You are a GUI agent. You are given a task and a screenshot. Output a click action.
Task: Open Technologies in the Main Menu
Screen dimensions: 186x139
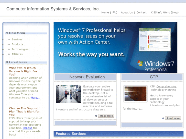20,49
